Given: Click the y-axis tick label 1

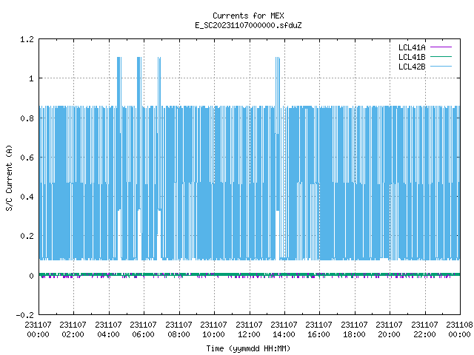Looking at the screenshot, I should 31,79.
